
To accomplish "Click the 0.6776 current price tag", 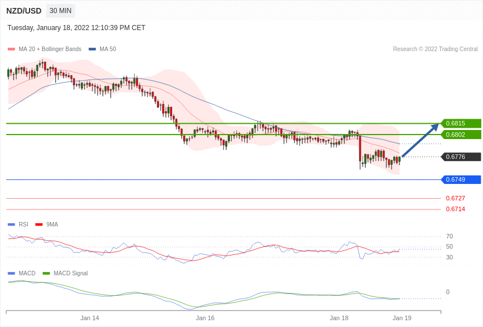I will click(461, 157).
